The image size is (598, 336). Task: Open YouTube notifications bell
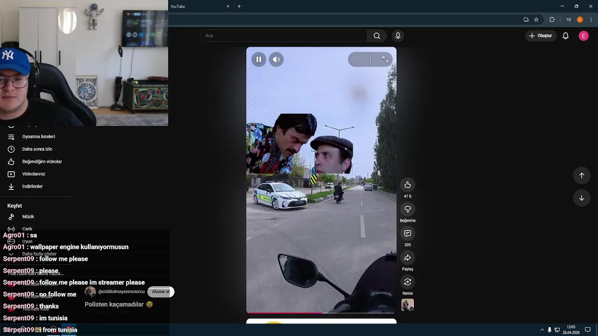click(x=565, y=36)
